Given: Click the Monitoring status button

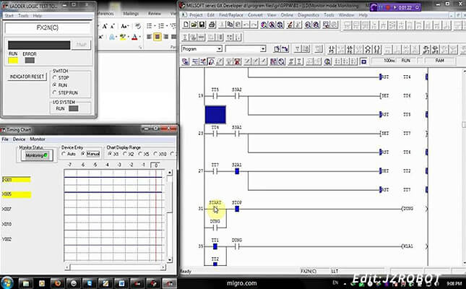Looking at the screenshot, I should coord(35,155).
